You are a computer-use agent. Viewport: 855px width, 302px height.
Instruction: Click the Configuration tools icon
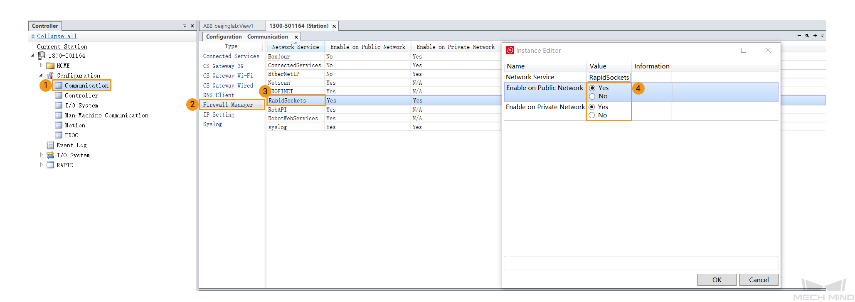click(x=50, y=75)
